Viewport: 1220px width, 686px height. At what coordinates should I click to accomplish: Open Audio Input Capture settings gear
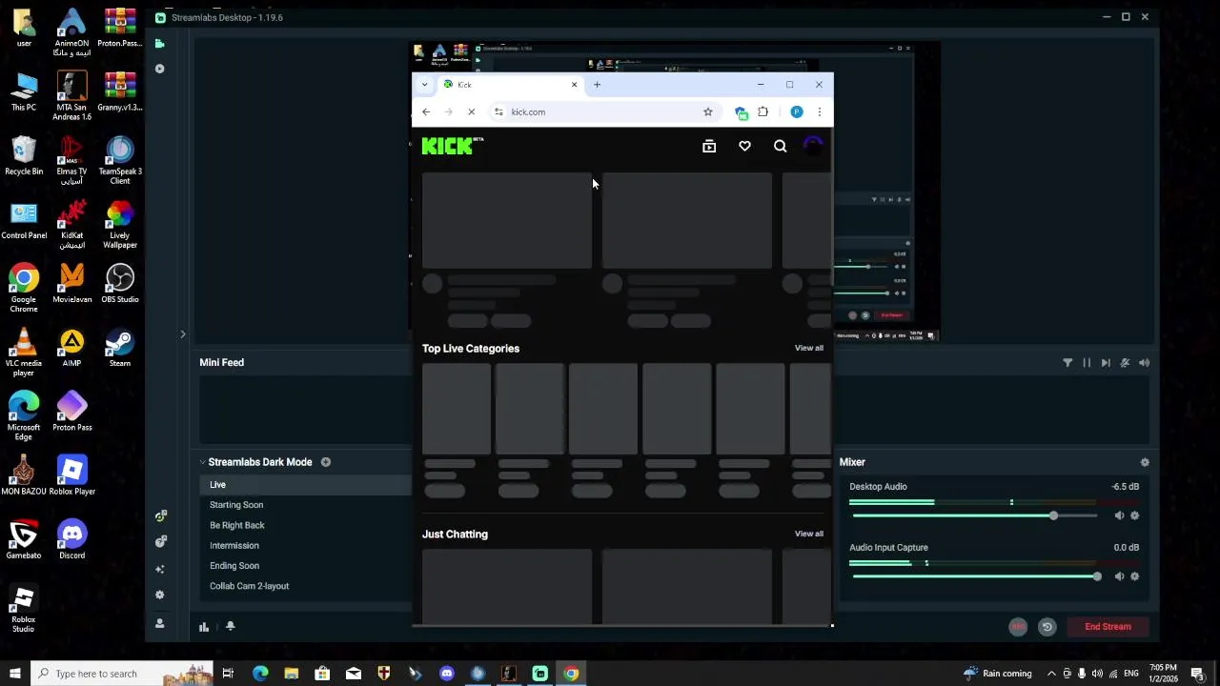pyautogui.click(x=1134, y=576)
